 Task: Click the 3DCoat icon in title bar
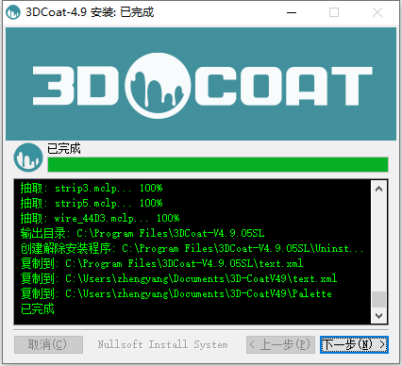(x=13, y=12)
